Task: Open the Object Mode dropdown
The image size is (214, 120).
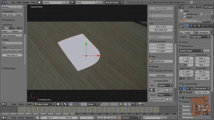Action: 44,104
